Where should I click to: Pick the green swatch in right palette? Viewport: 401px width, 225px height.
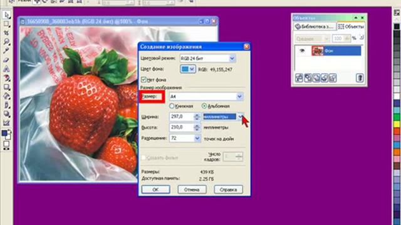[x=397, y=117]
